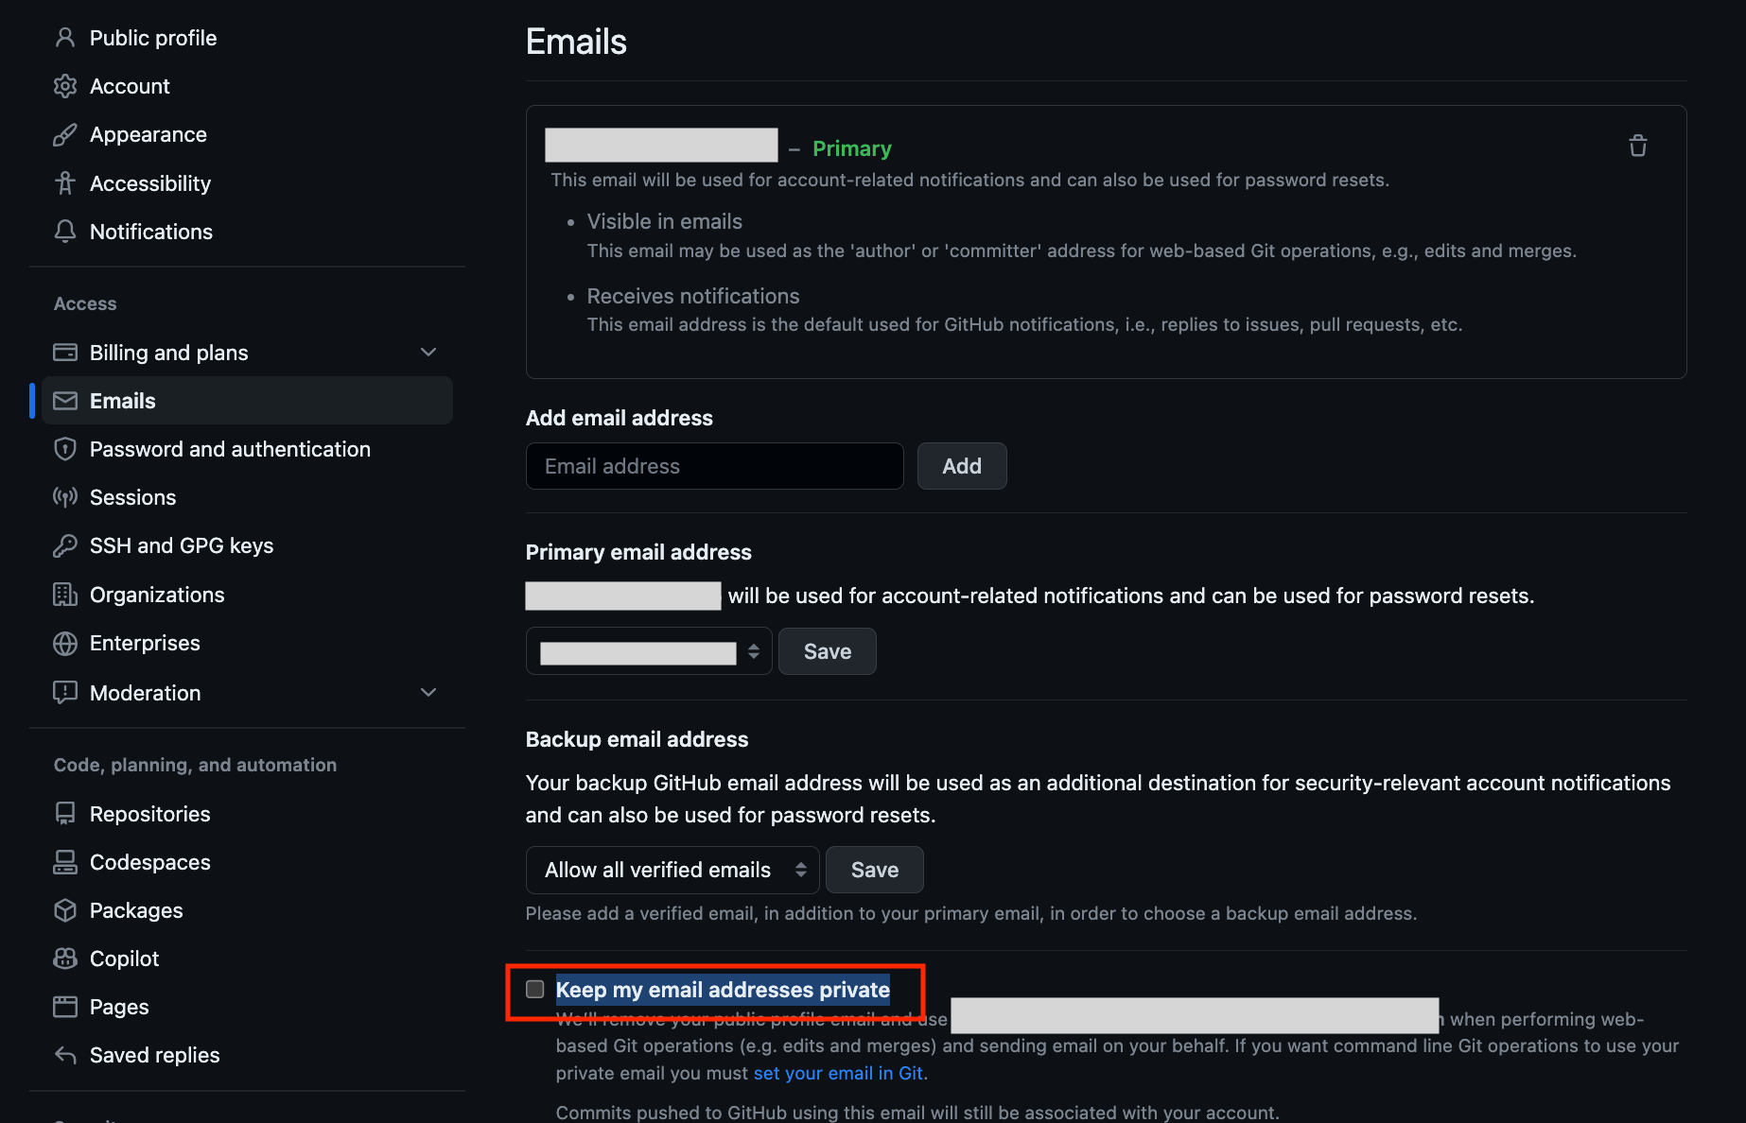The height and width of the screenshot is (1123, 1746).
Task: Click the green Primary label
Action: (x=852, y=148)
